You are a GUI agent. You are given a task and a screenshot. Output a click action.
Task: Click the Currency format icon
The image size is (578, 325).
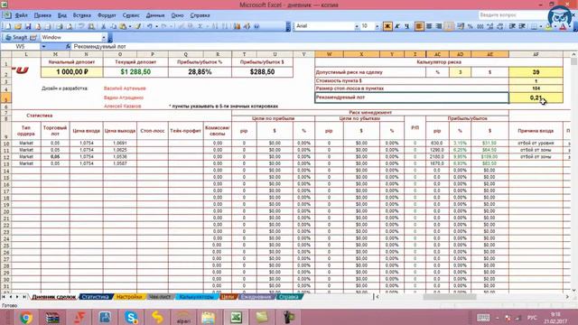coord(461,26)
